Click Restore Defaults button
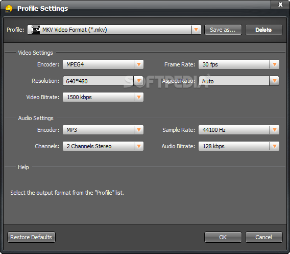Viewport: 290px width, 254px height. 31,237
